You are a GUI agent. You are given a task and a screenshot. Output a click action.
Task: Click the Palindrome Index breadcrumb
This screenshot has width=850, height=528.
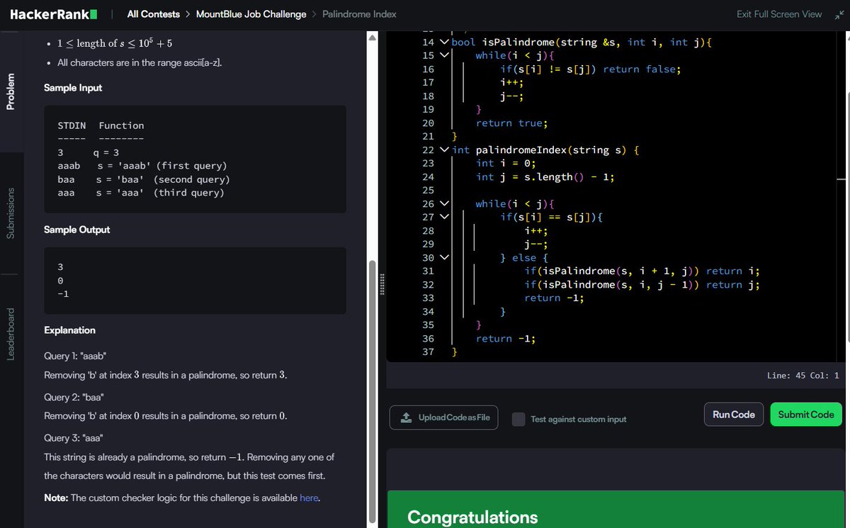(359, 14)
